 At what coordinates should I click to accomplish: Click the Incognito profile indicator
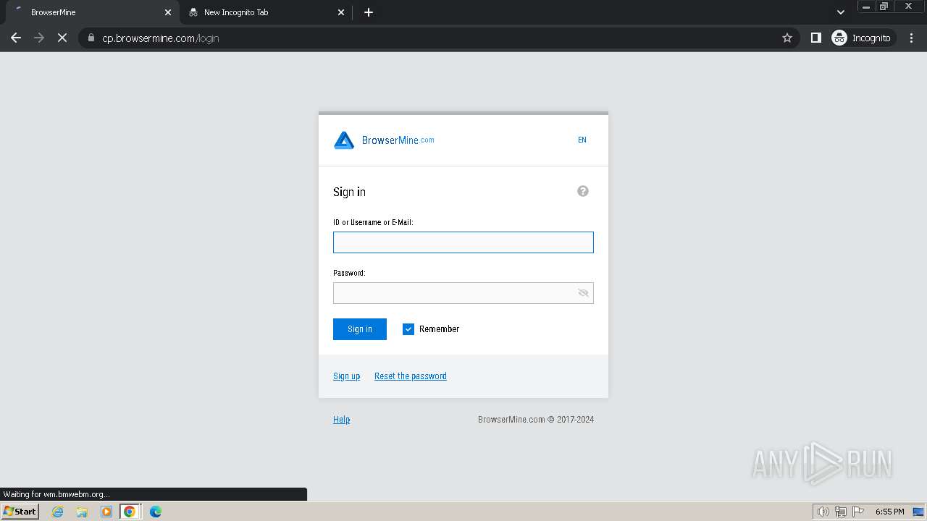pyautogui.click(x=862, y=38)
